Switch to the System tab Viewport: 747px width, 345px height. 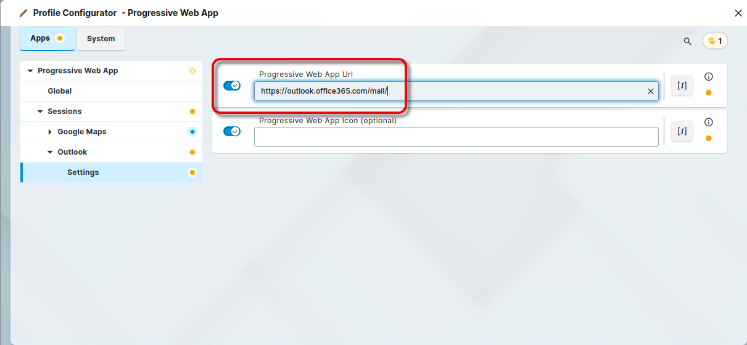[x=101, y=38]
